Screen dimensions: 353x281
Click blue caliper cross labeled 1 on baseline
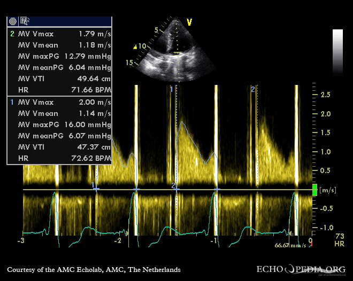[x=96, y=190]
